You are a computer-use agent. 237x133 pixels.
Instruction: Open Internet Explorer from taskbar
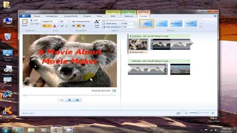click(x=18, y=130)
